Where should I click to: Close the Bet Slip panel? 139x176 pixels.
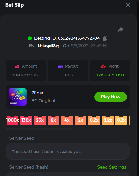(128, 5)
